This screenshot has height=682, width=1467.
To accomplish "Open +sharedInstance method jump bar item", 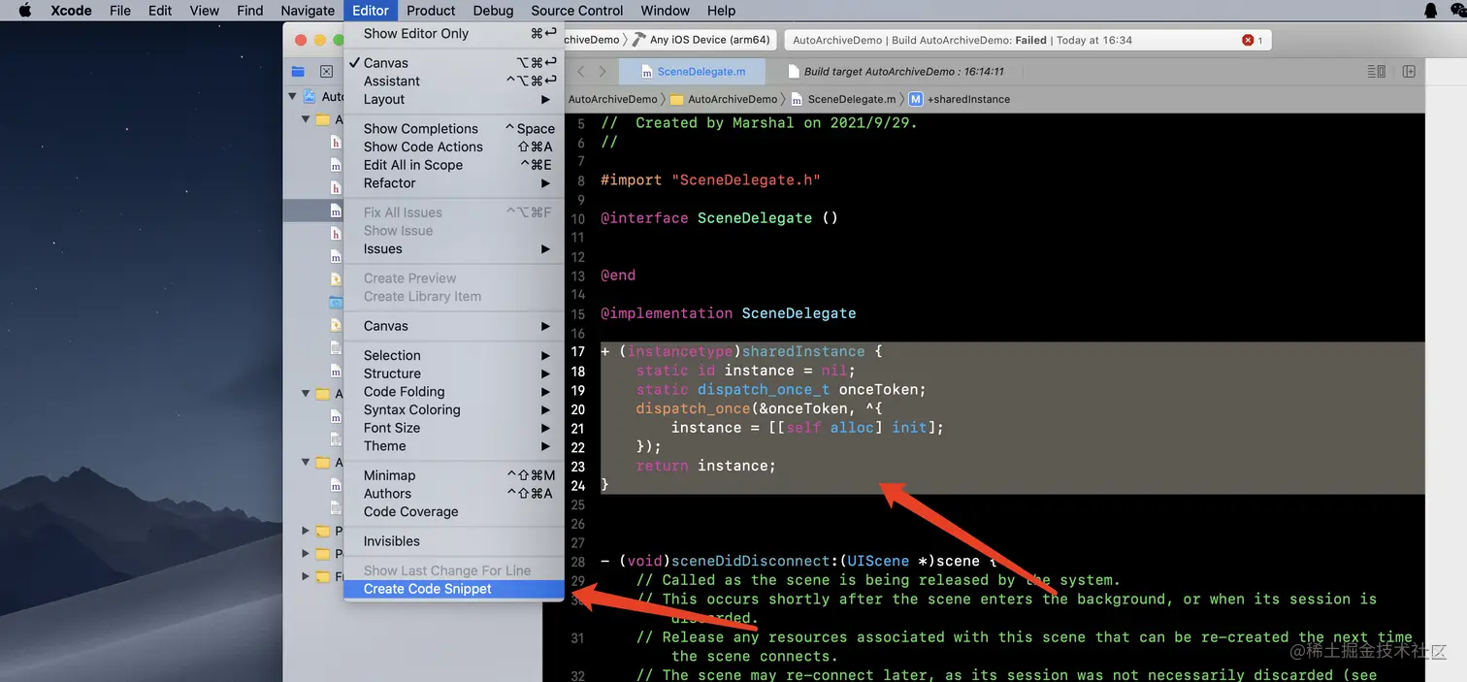I will [x=960, y=99].
